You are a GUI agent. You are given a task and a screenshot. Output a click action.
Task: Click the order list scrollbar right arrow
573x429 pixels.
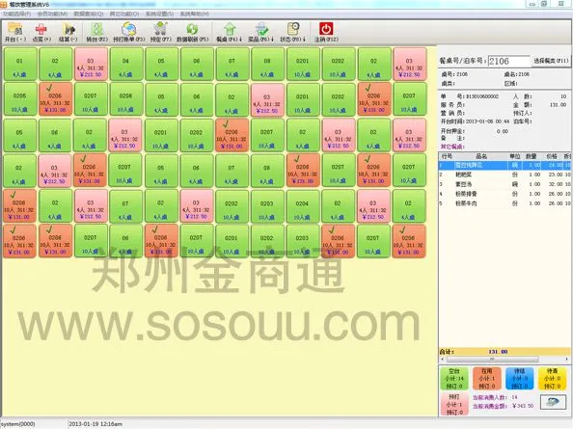[x=567, y=360]
